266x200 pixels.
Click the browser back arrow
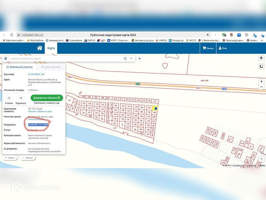(x=4, y=35)
